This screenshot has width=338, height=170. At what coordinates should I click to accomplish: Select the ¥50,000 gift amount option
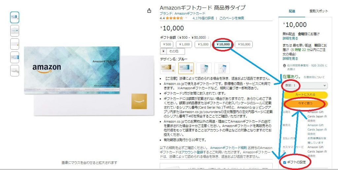point(244,44)
